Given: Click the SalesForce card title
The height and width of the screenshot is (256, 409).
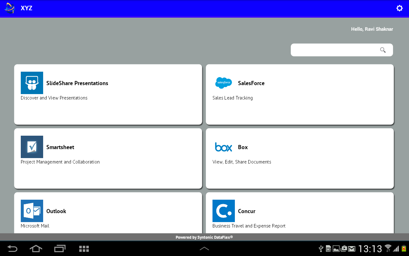Looking at the screenshot, I should point(251,83).
